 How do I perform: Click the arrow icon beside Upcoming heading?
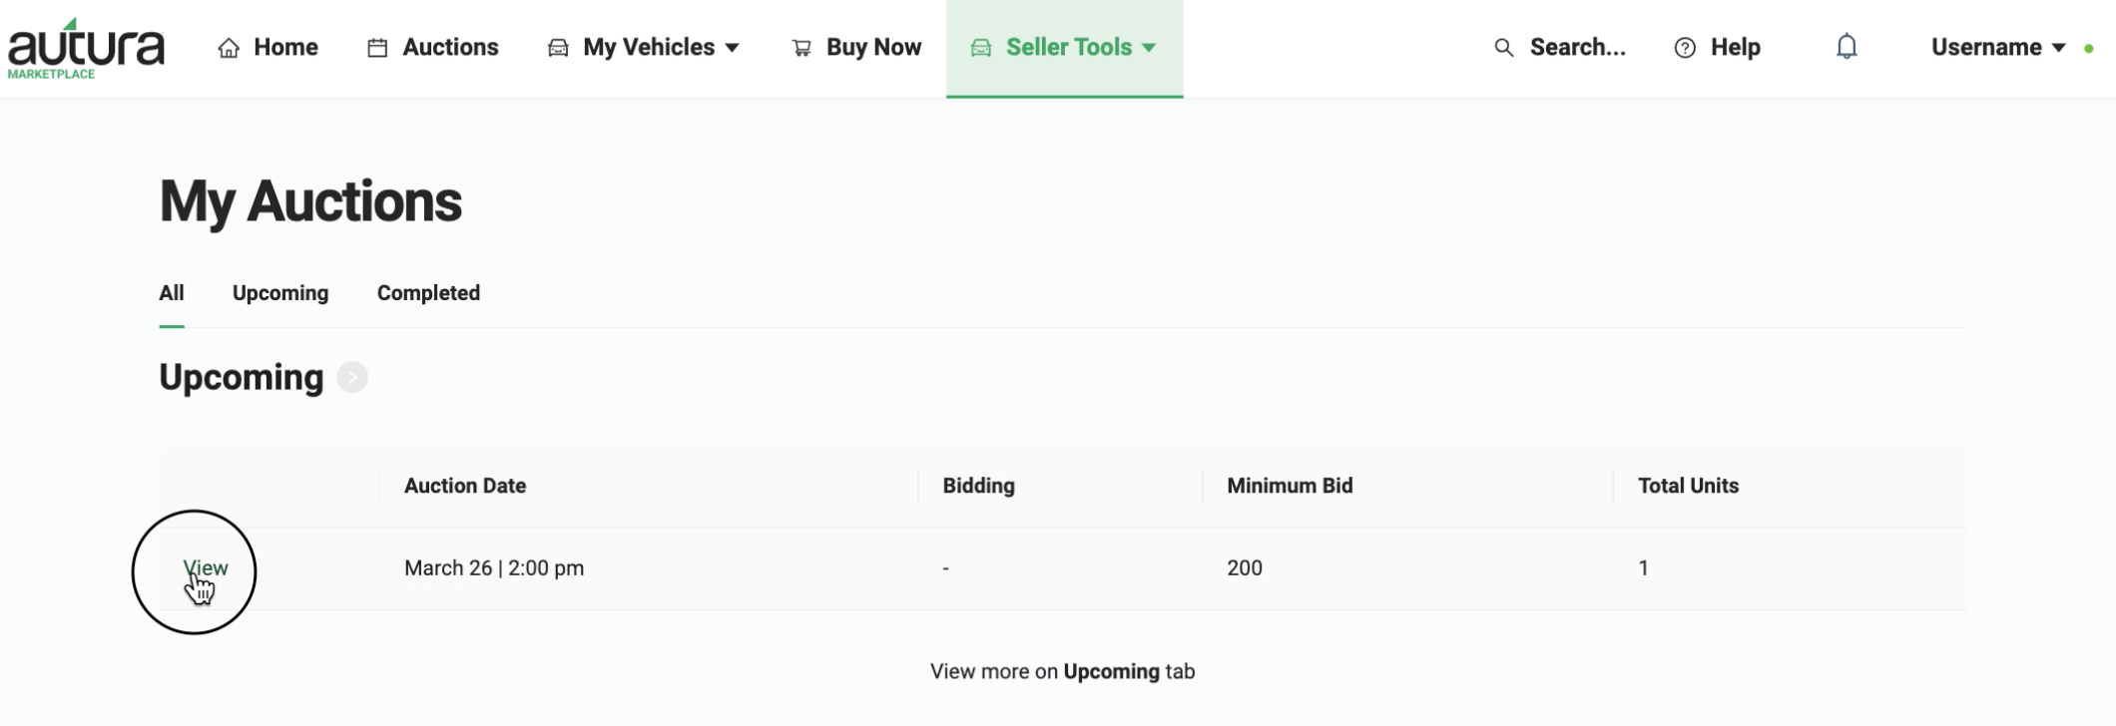click(352, 378)
